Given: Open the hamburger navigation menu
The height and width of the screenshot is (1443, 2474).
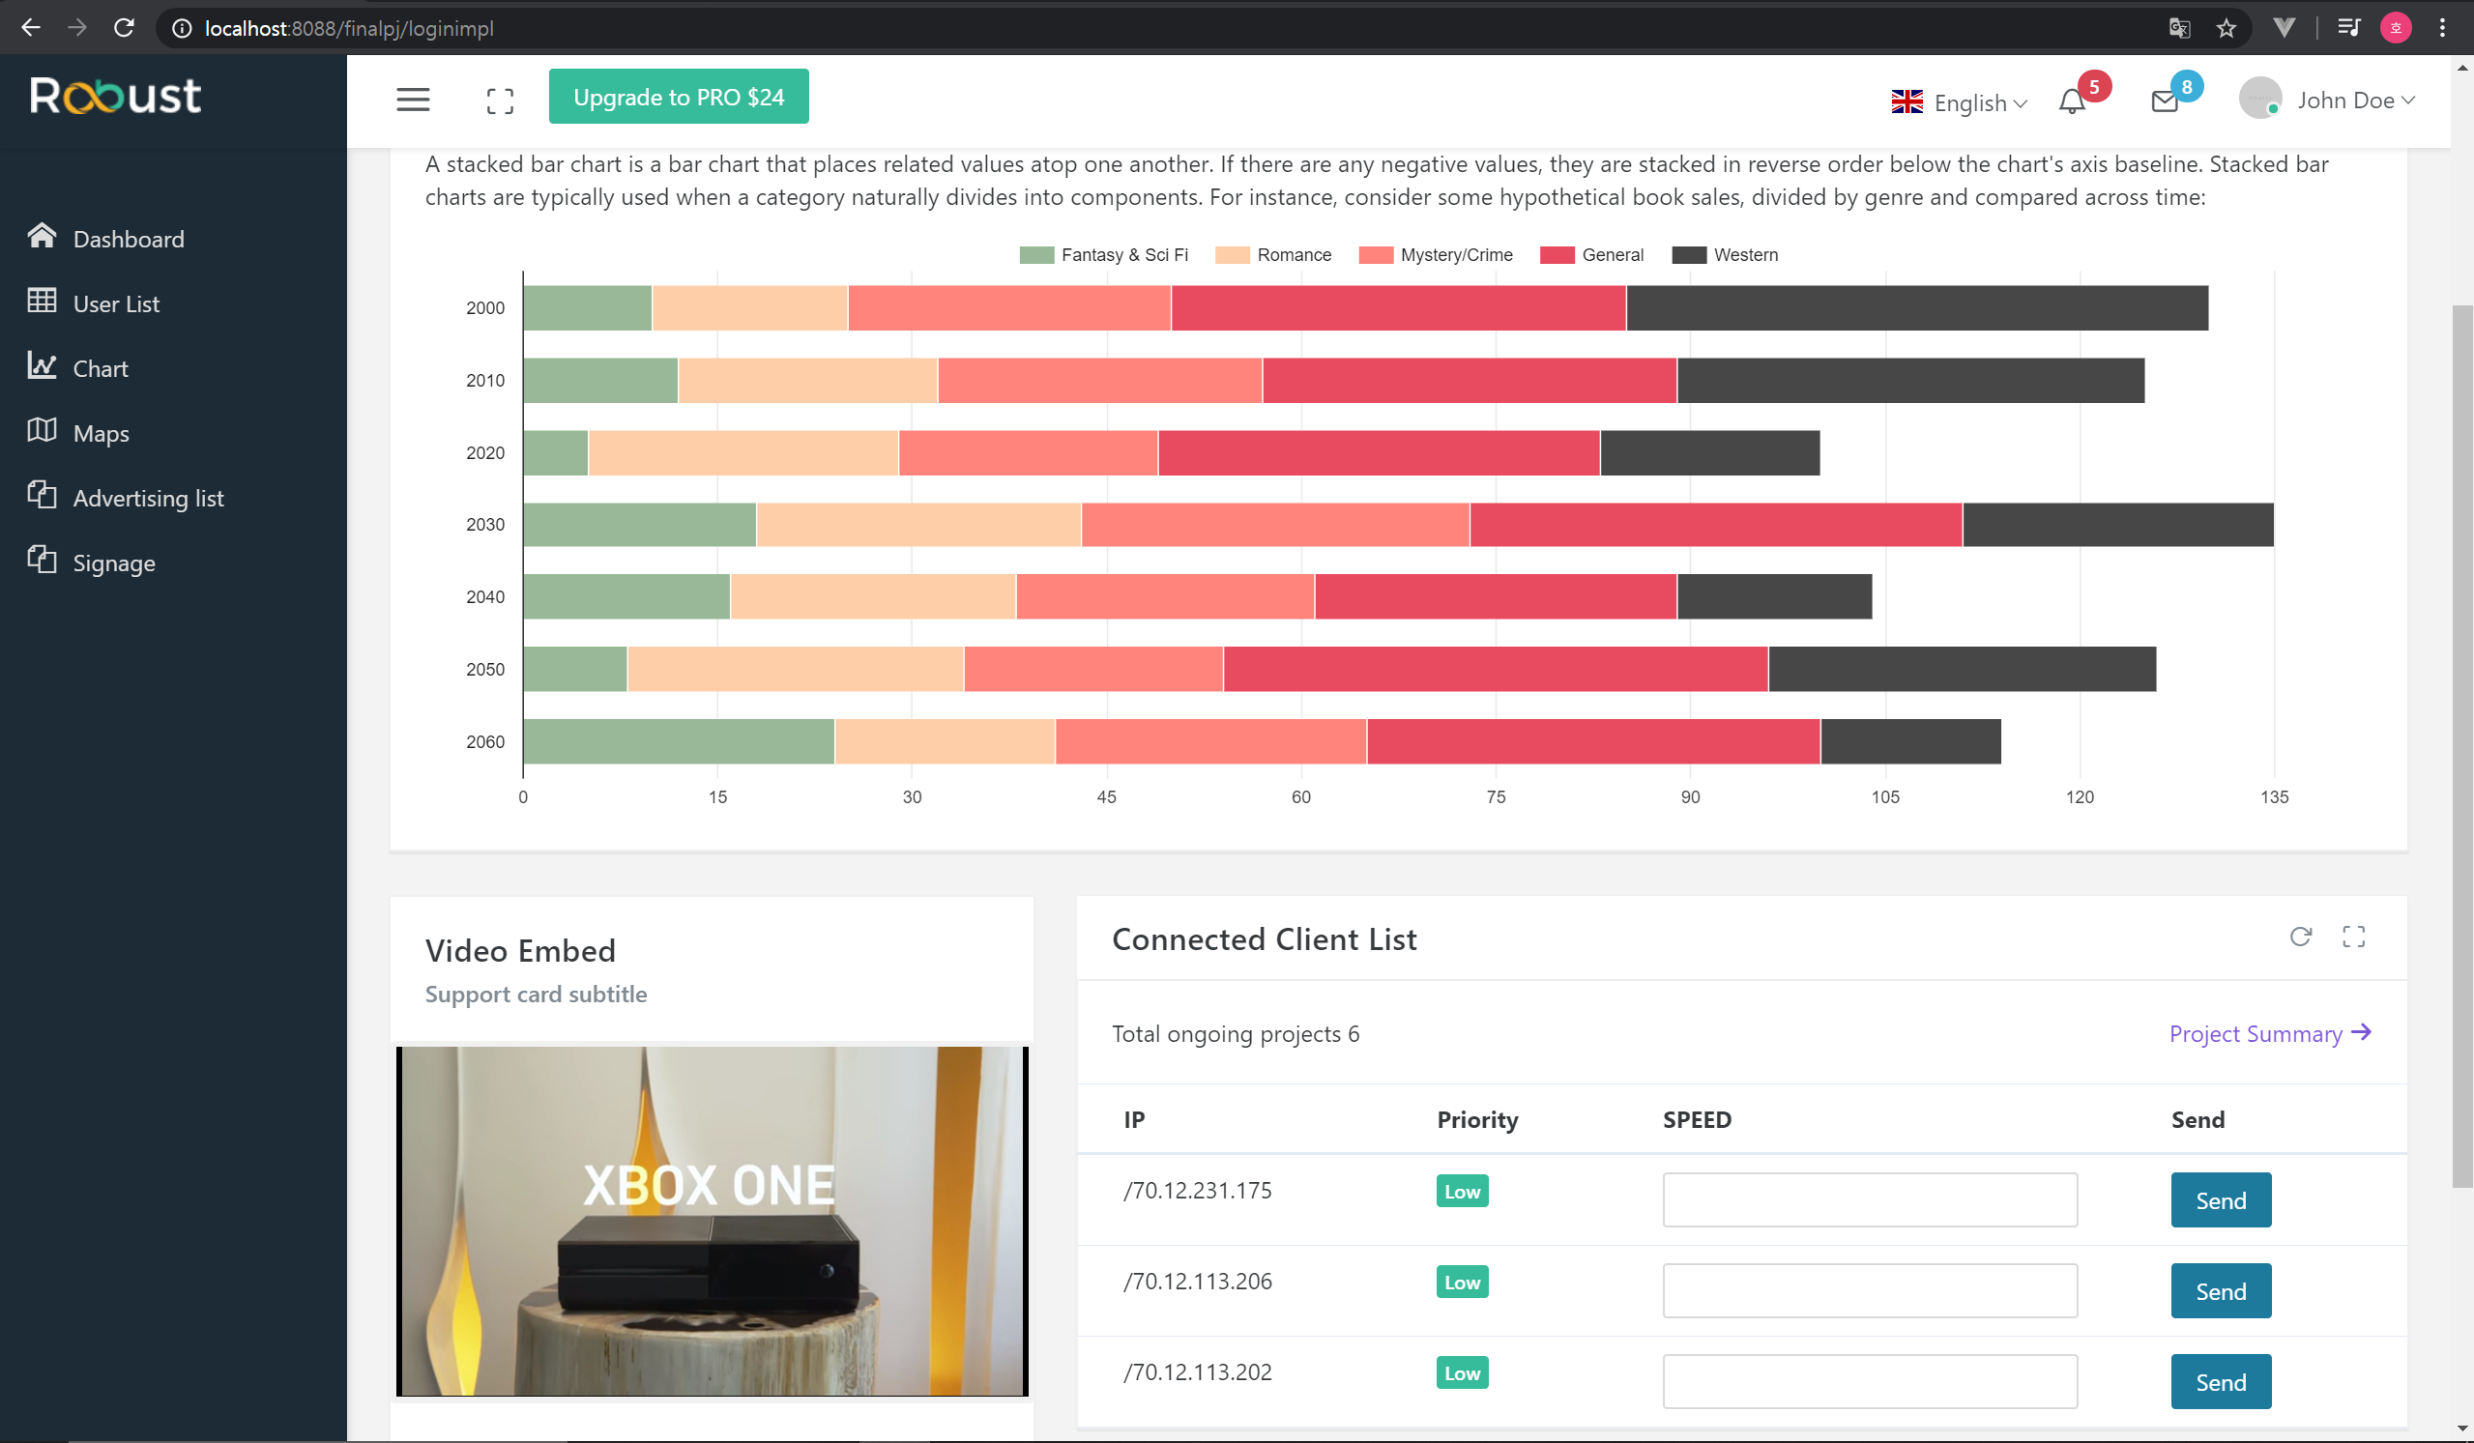Looking at the screenshot, I should (x=412, y=100).
